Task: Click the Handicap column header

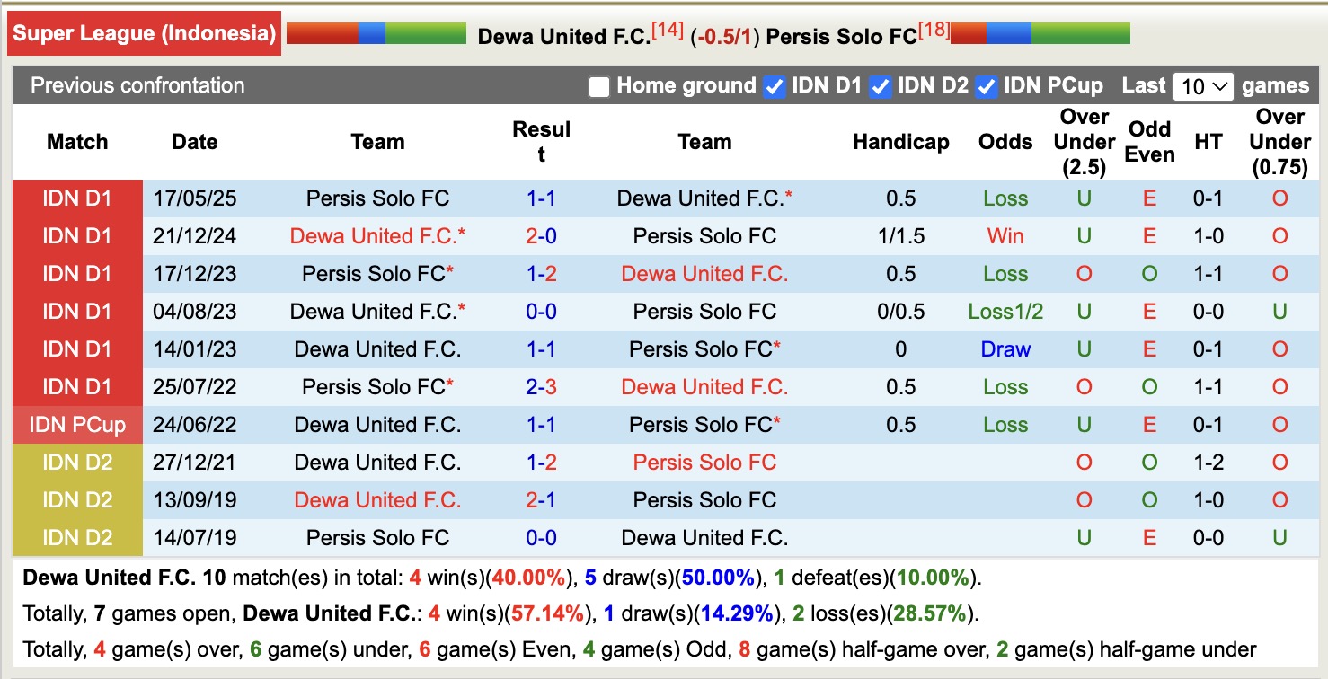Action: (900, 141)
